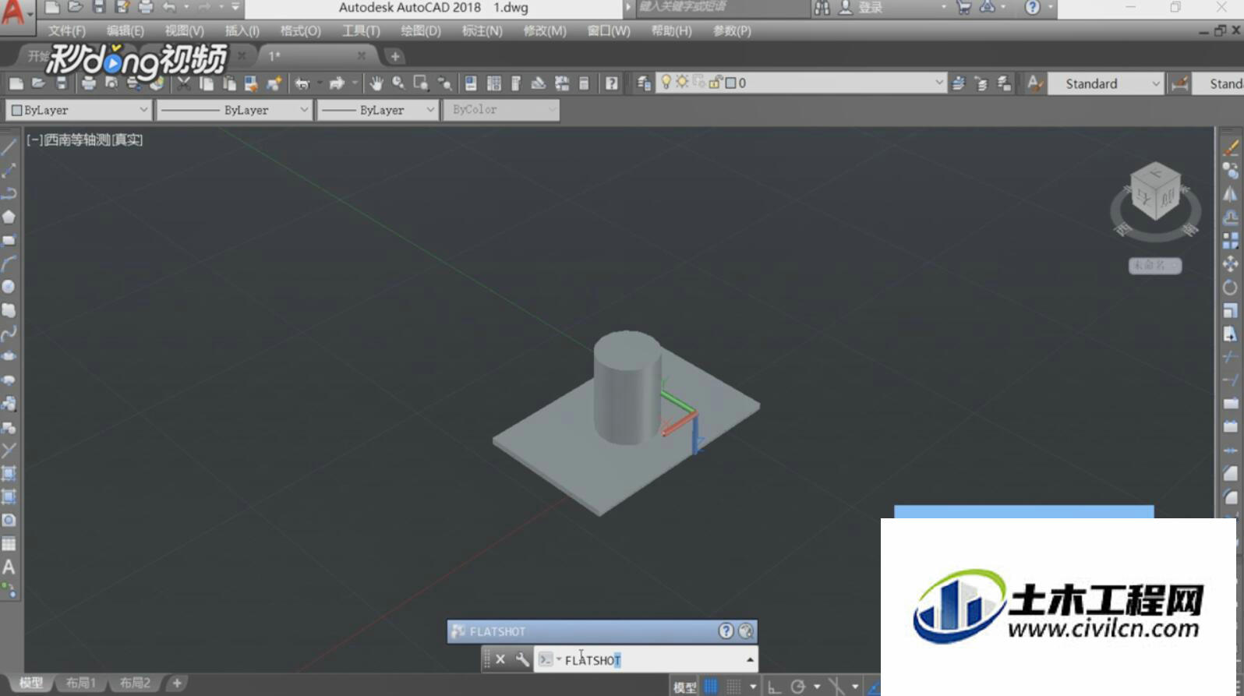Select the Polygon draw tool

9,217
